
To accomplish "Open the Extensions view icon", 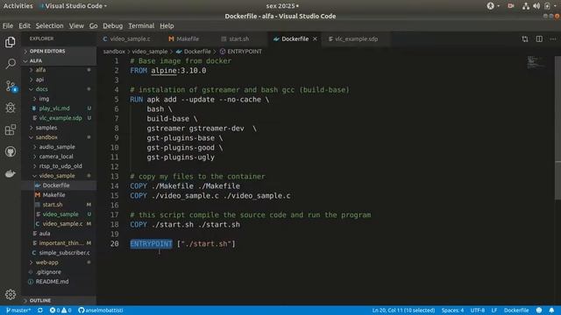I will coord(10,129).
